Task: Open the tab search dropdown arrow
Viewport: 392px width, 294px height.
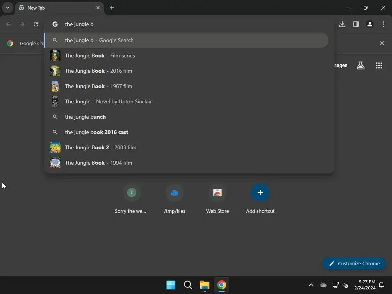Action: click(x=8, y=8)
